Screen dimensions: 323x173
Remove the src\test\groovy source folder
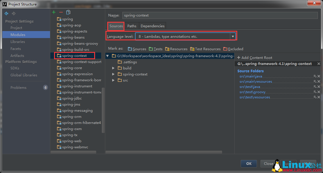pyautogui.click(x=319, y=92)
